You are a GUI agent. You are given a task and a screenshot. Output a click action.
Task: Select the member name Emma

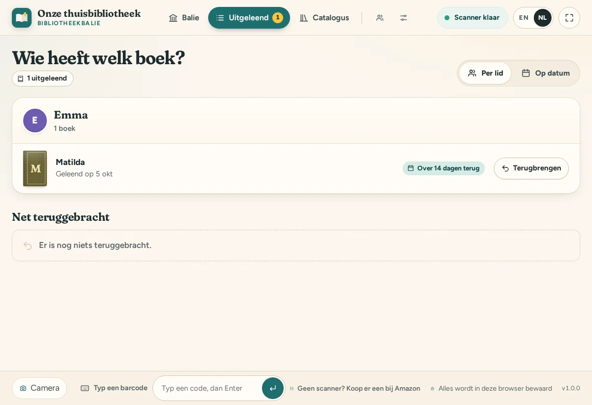click(71, 115)
